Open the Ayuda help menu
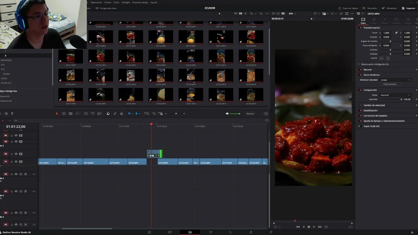The image size is (418, 235). [153, 2]
